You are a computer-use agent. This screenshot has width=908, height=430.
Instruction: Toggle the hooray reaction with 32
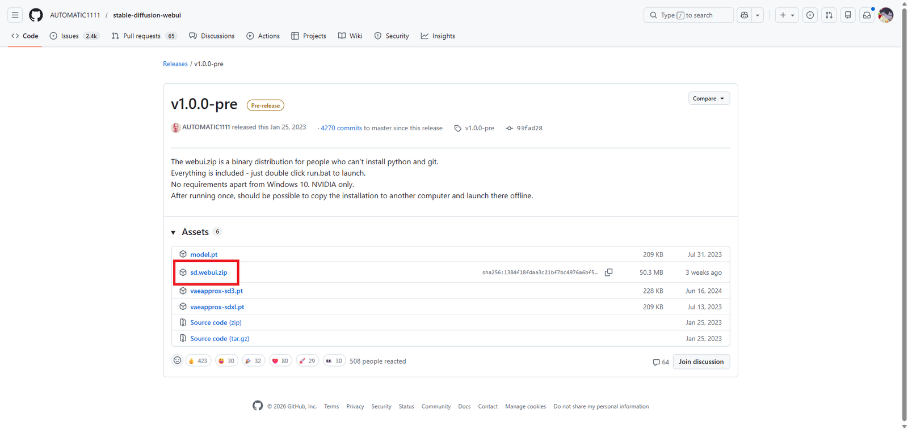tap(254, 361)
